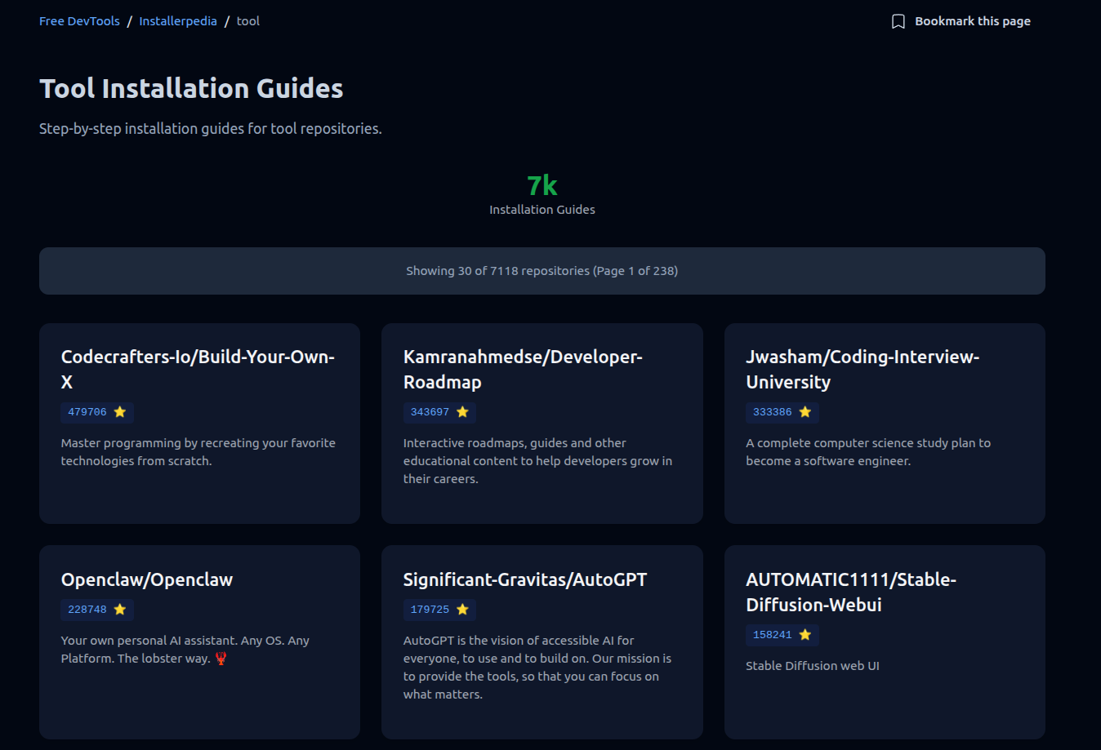Click 'Your own personal AI assistant' description

[x=185, y=650]
